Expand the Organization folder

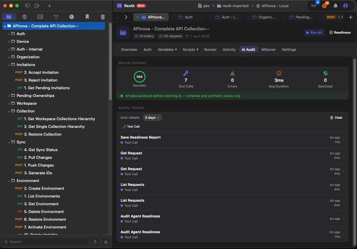point(9,57)
